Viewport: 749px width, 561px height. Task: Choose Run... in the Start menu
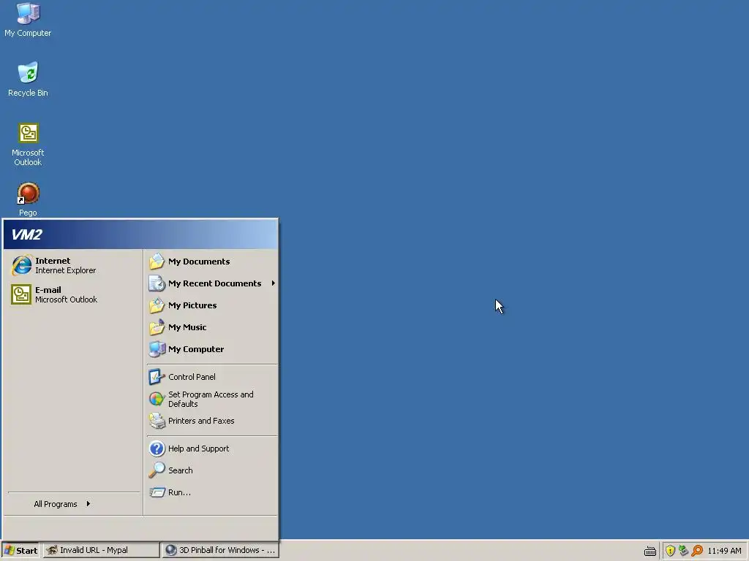click(211, 492)
